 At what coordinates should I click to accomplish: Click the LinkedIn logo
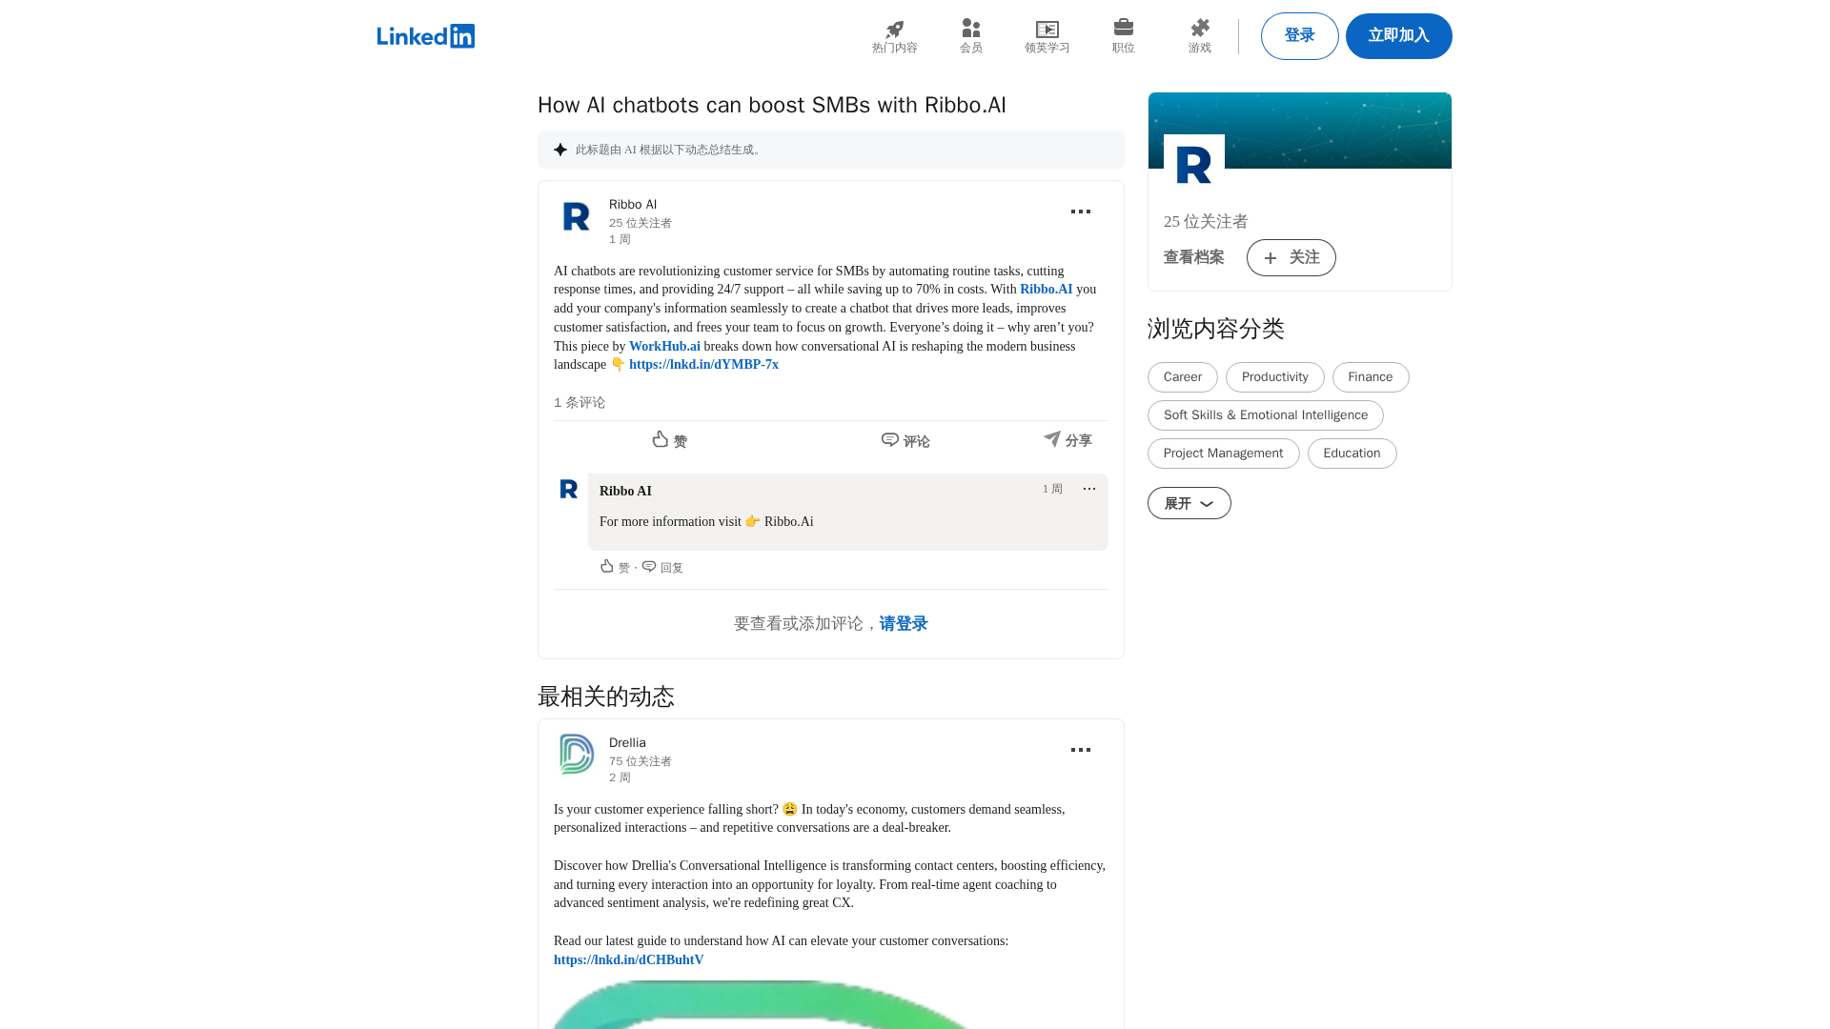coord(425,36)
